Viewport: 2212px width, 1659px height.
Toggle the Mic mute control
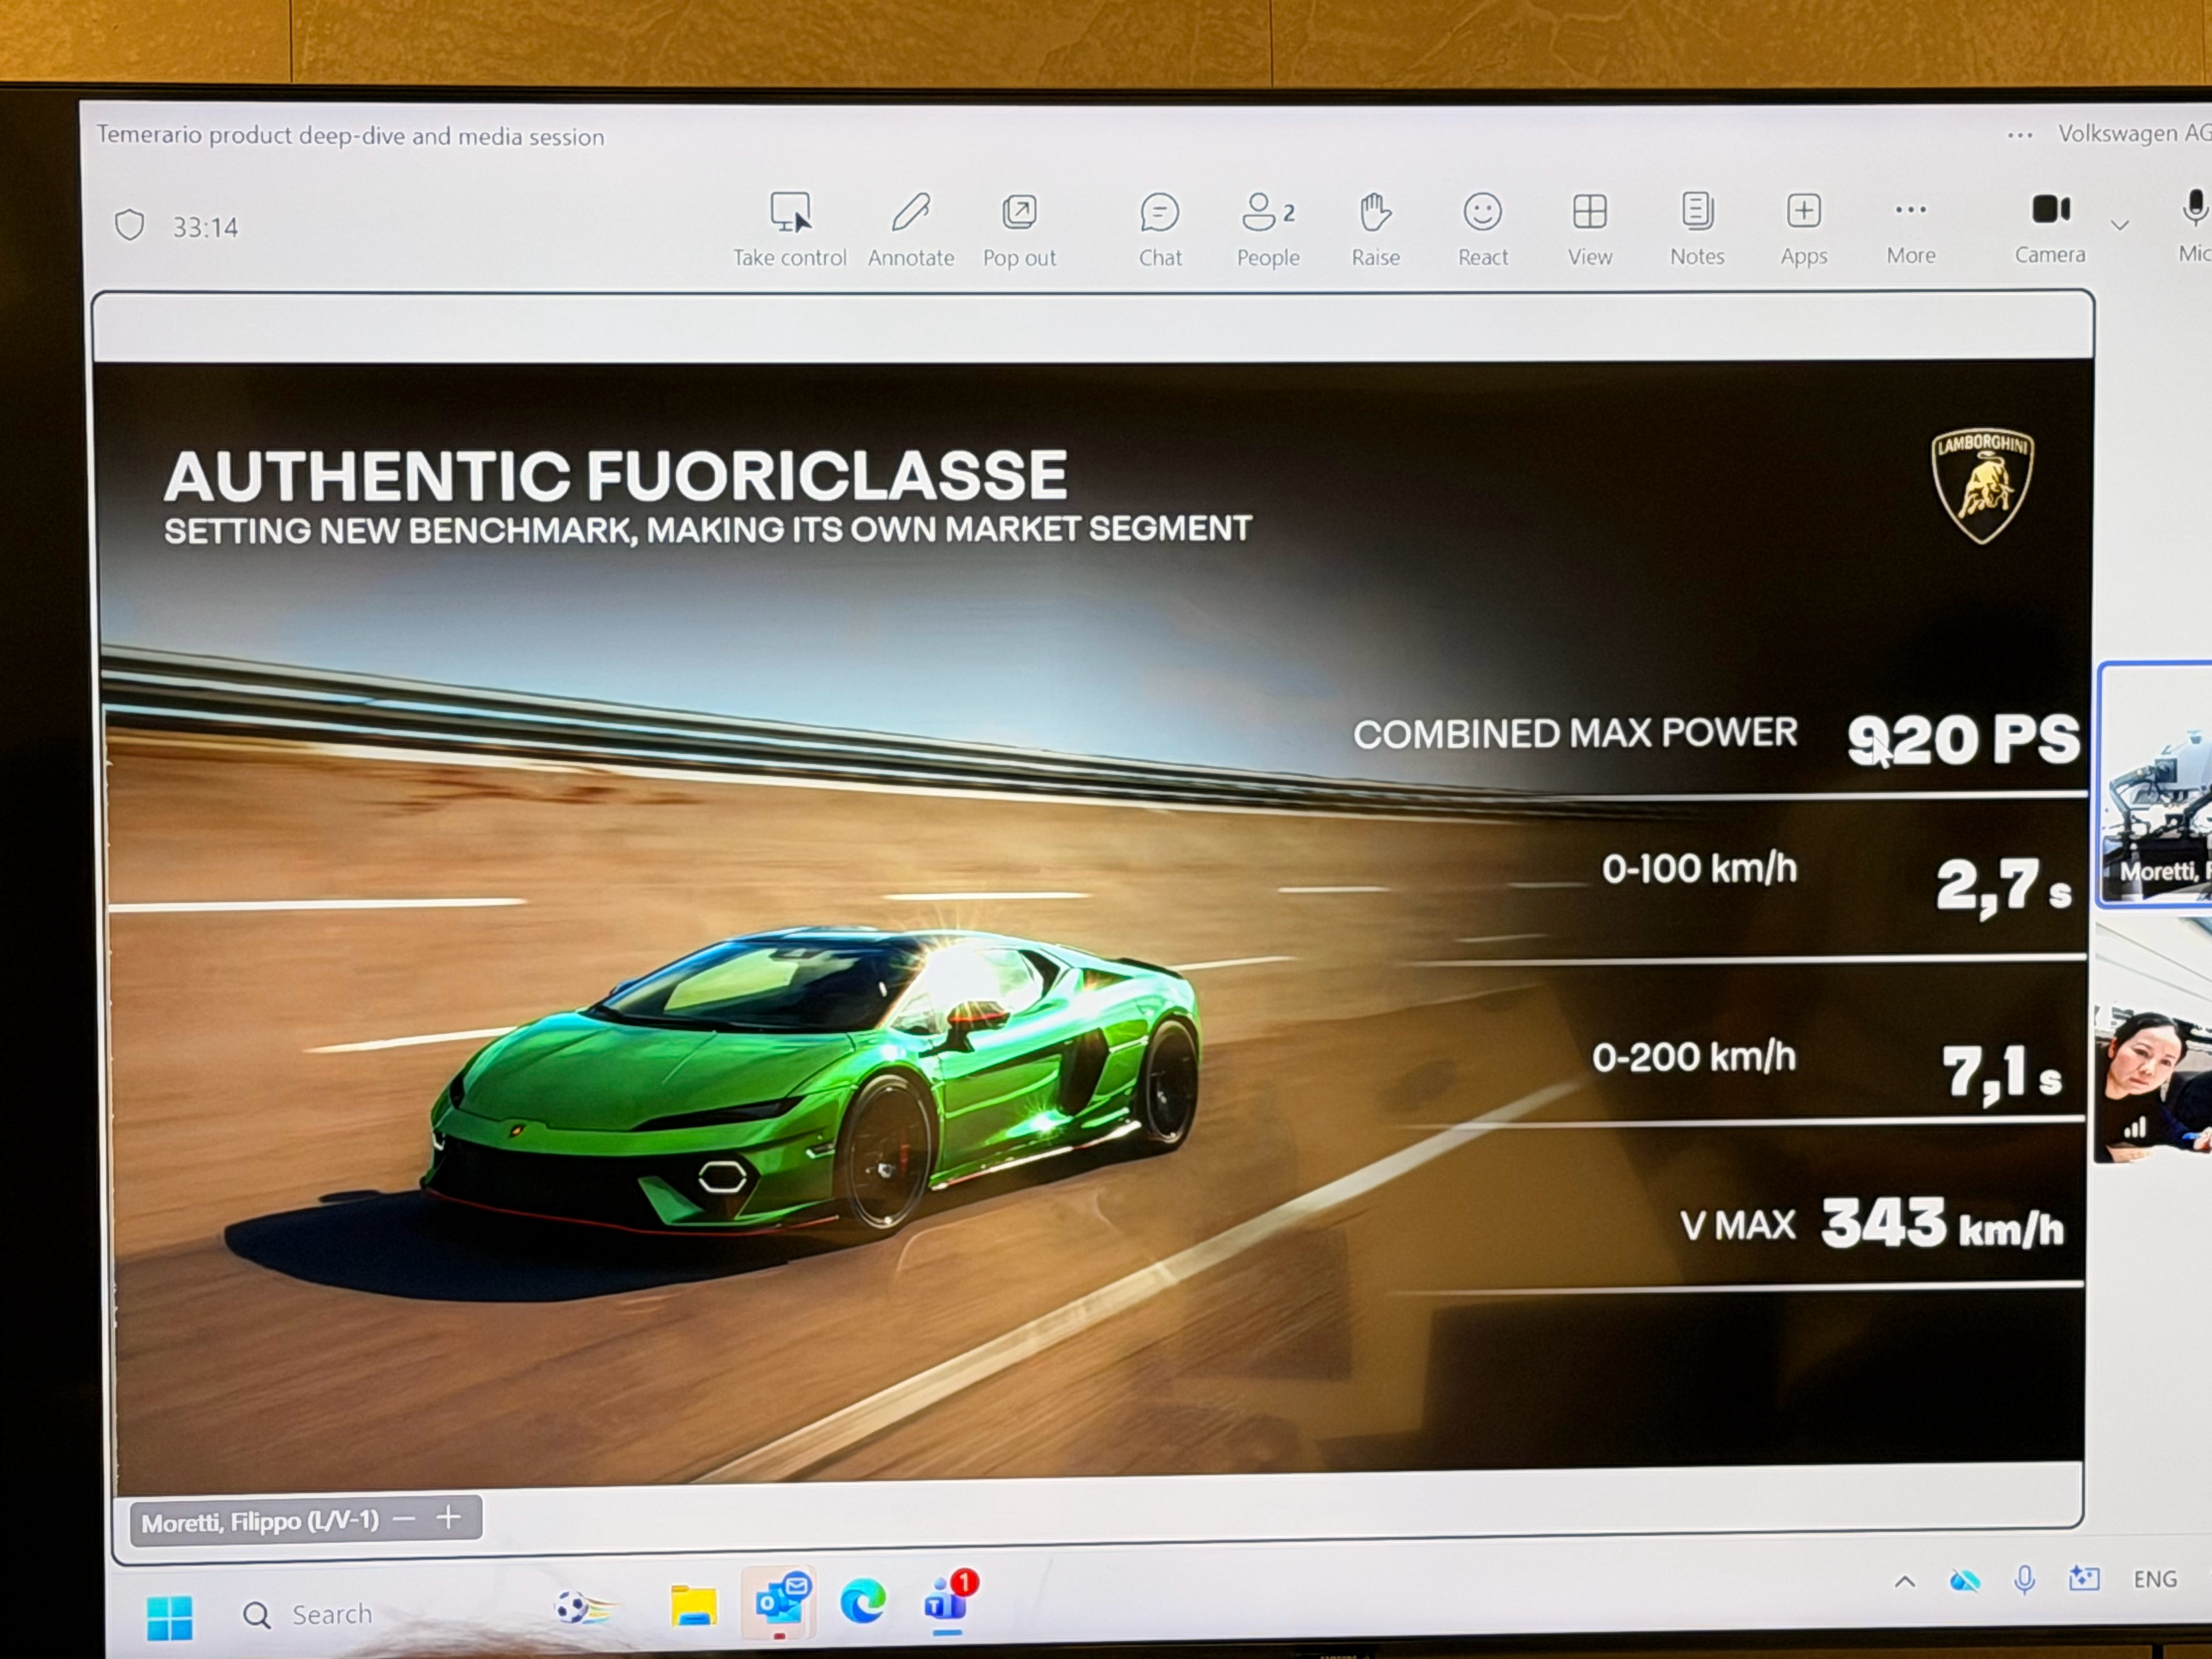click(x=2194, y=226)
